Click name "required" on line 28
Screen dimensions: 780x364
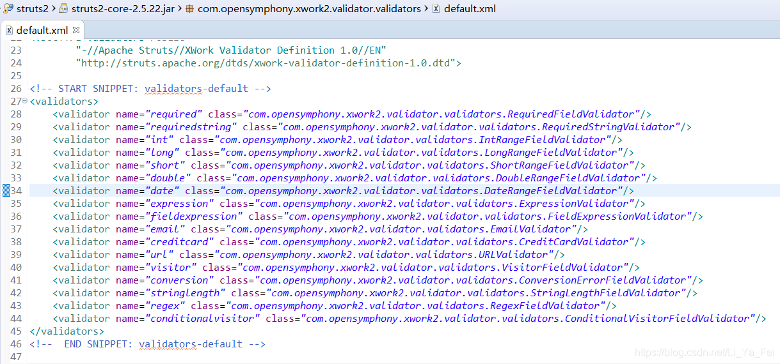coord(174,114)
